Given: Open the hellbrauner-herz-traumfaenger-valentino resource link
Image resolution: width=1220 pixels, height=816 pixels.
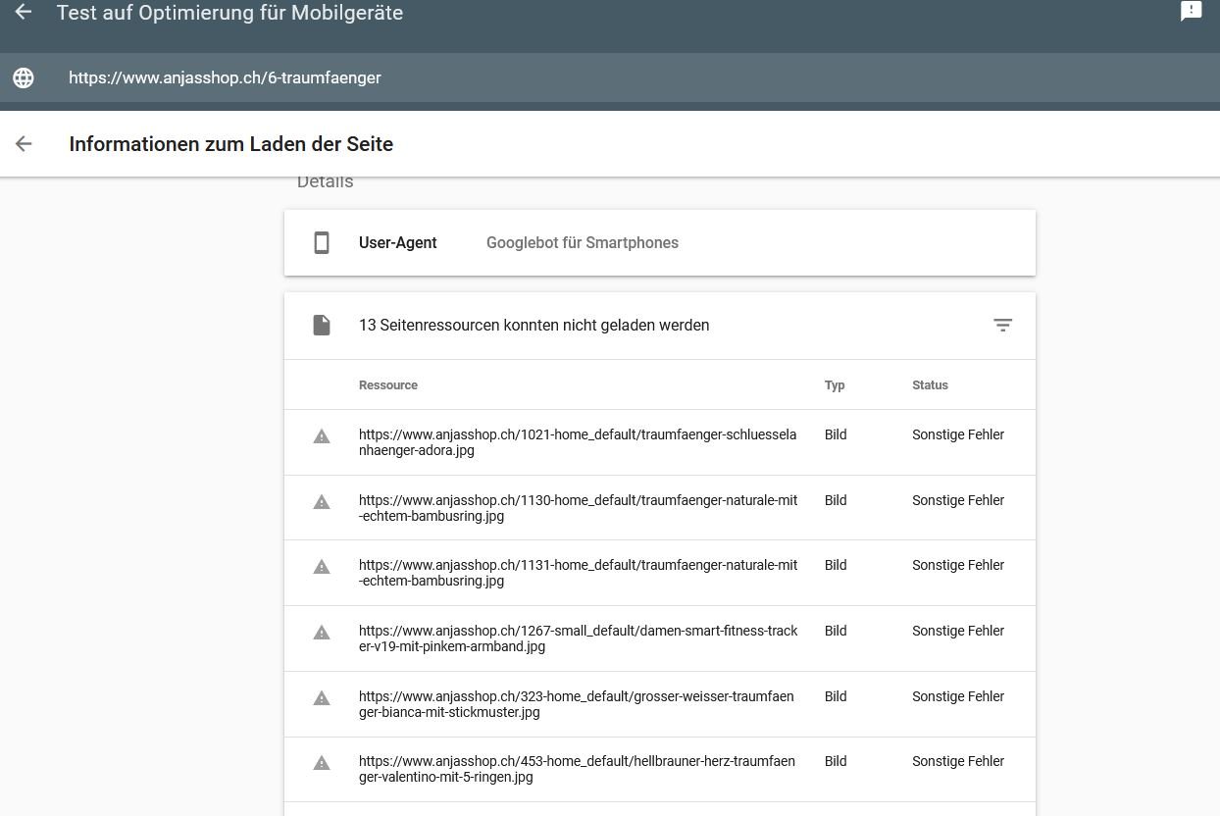Looking at the screenshot, I should coord(577,769).
